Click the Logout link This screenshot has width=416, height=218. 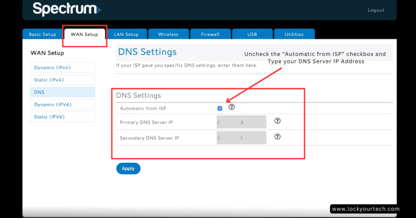tap(376, 10)
